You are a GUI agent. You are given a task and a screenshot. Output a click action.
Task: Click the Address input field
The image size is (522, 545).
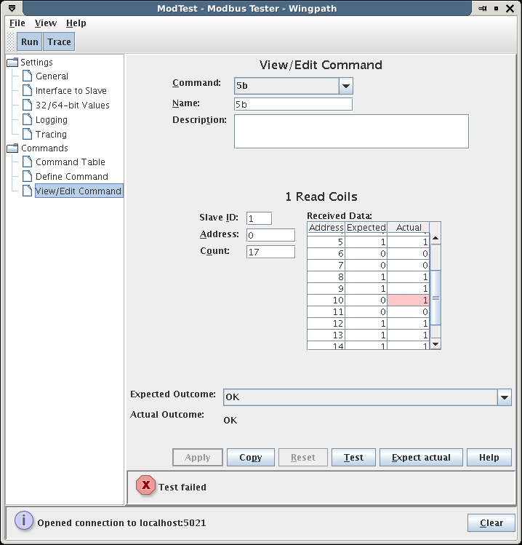pos(270,235)
